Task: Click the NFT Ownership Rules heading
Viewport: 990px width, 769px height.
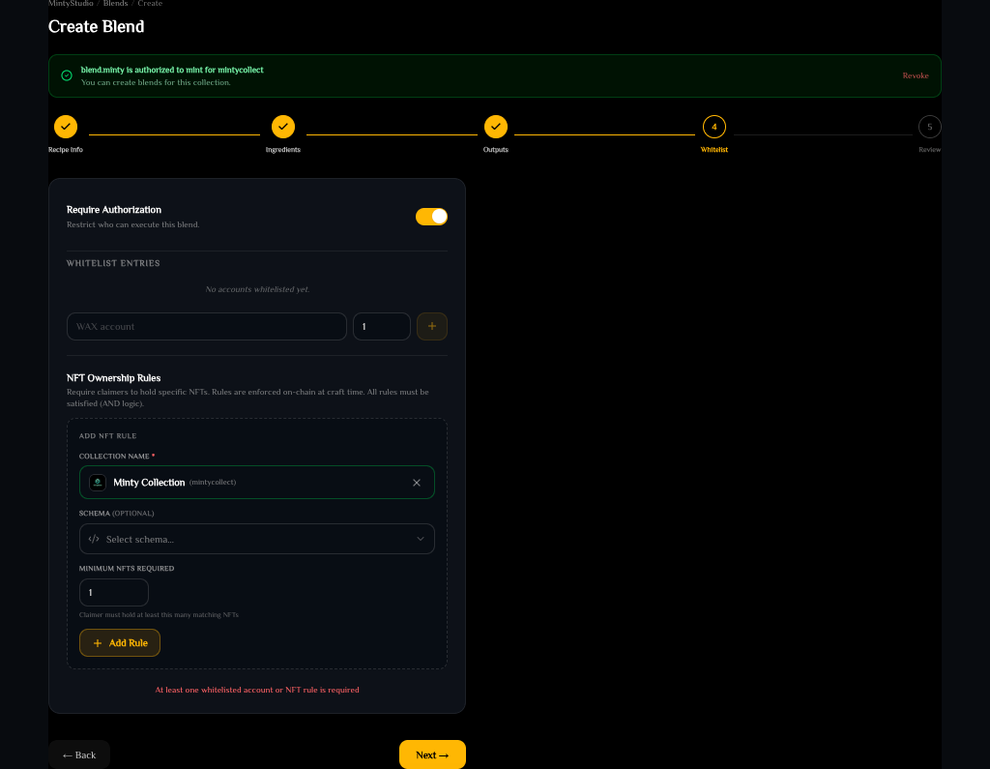Action: tap(114, 378)
